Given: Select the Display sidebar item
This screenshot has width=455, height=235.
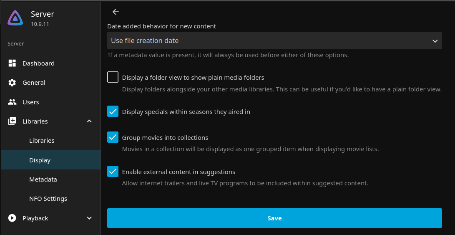Looking at the screenshot, I should (40, 160).
